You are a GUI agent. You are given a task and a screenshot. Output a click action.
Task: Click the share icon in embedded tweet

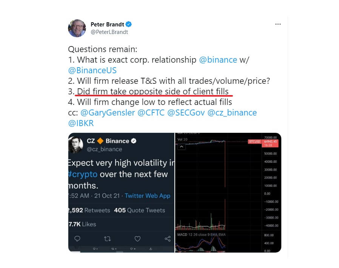click(168, 239)
